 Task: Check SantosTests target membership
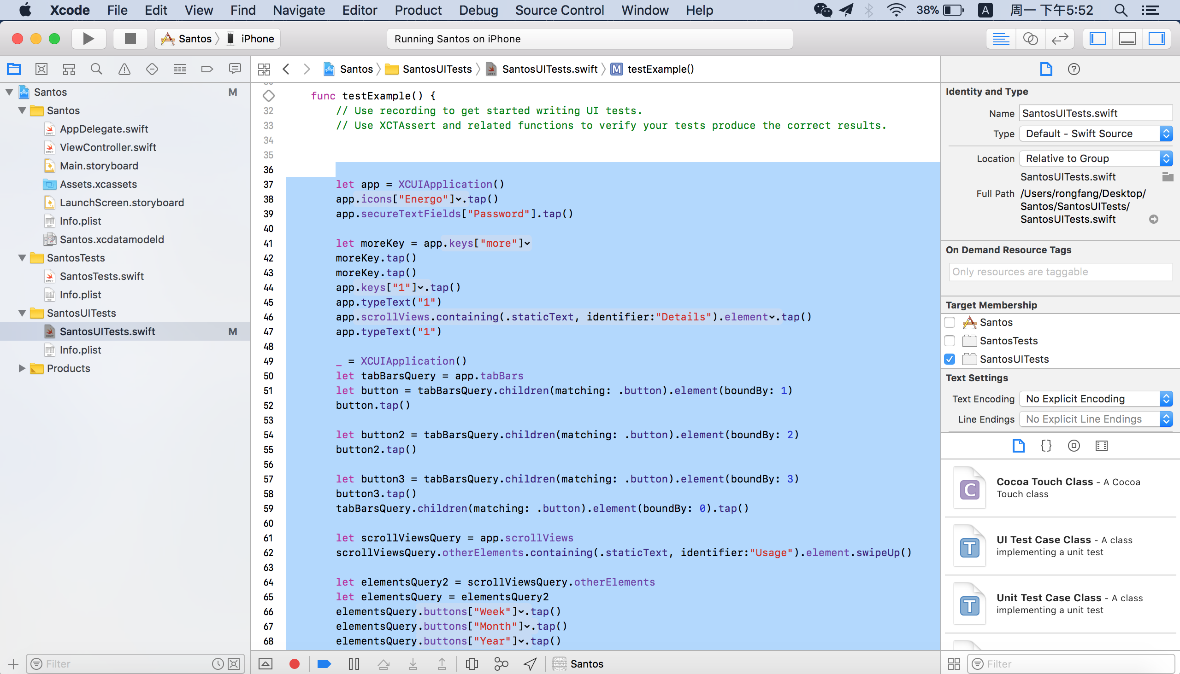click(x=949, y=341)
